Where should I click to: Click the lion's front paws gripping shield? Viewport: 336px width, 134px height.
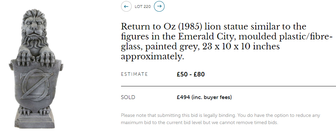[x=36, y=58]
